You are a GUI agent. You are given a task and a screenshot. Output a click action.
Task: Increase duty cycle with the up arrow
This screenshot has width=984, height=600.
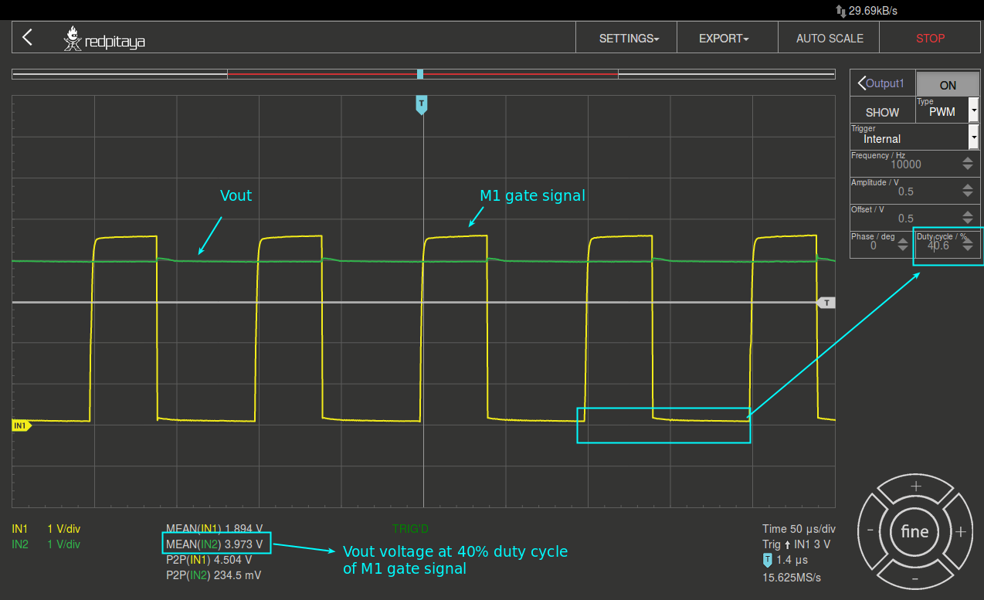[x=968, y=241]
